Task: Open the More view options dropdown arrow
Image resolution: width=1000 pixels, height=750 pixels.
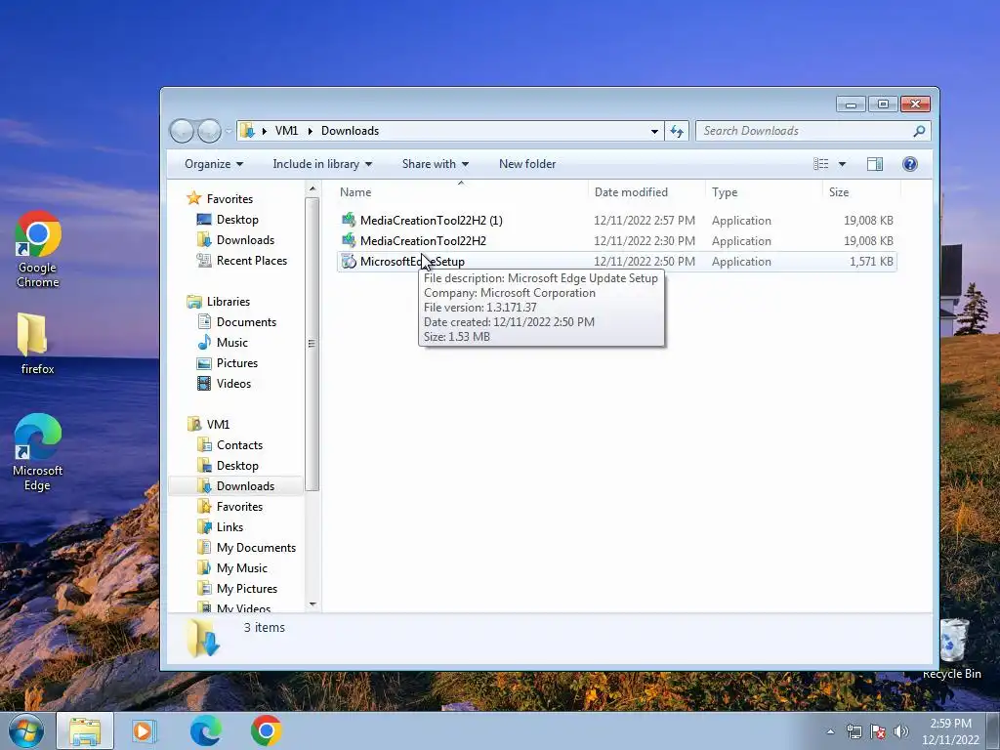Action: click(x=842, y=164)
